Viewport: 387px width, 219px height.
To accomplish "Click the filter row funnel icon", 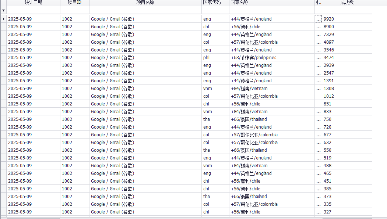I will coord(3,10).
